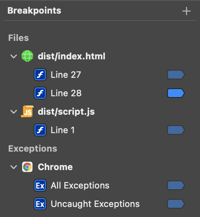Collapse the dist/index.html file group
The width and height of the screenshot is (200, 217).
pyautogui.click(x=14, y=56)
